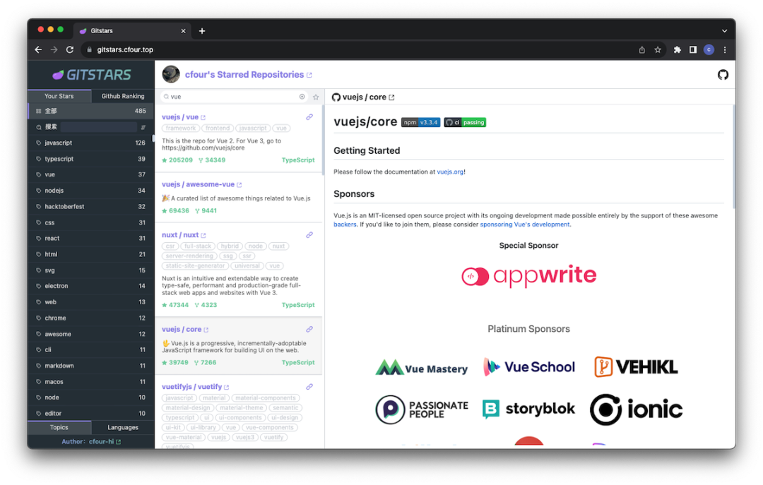This screenshot has height=485, width=763.
Task: Clear the vue search field with clear icon
Action: (302, 97)
